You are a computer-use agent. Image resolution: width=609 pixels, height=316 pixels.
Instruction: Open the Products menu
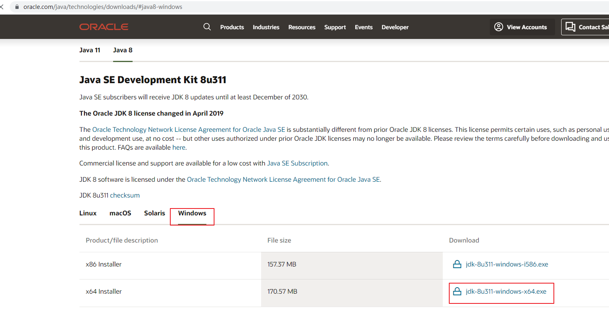coord(232,27)
